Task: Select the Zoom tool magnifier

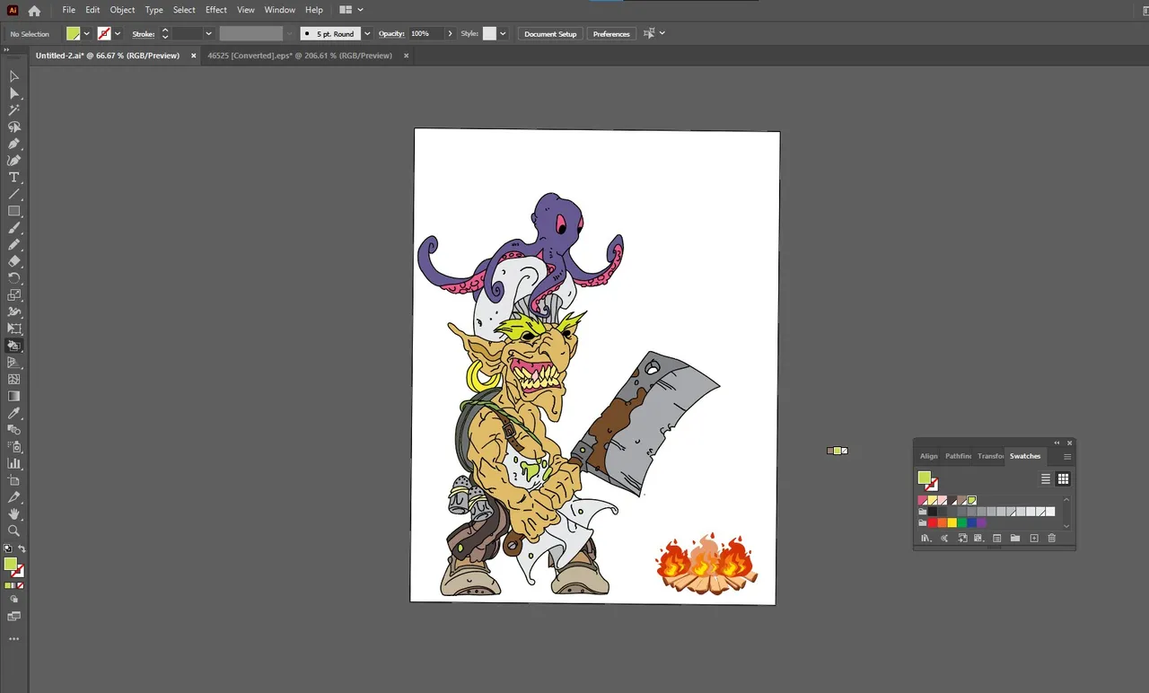Action: coord(13,531)
